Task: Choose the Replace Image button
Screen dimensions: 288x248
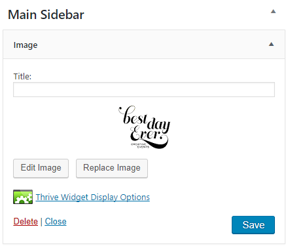Action: [112, 168]
